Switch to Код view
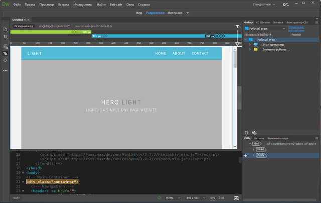This screenshot has height=203, width=321. tap(140, 13)
